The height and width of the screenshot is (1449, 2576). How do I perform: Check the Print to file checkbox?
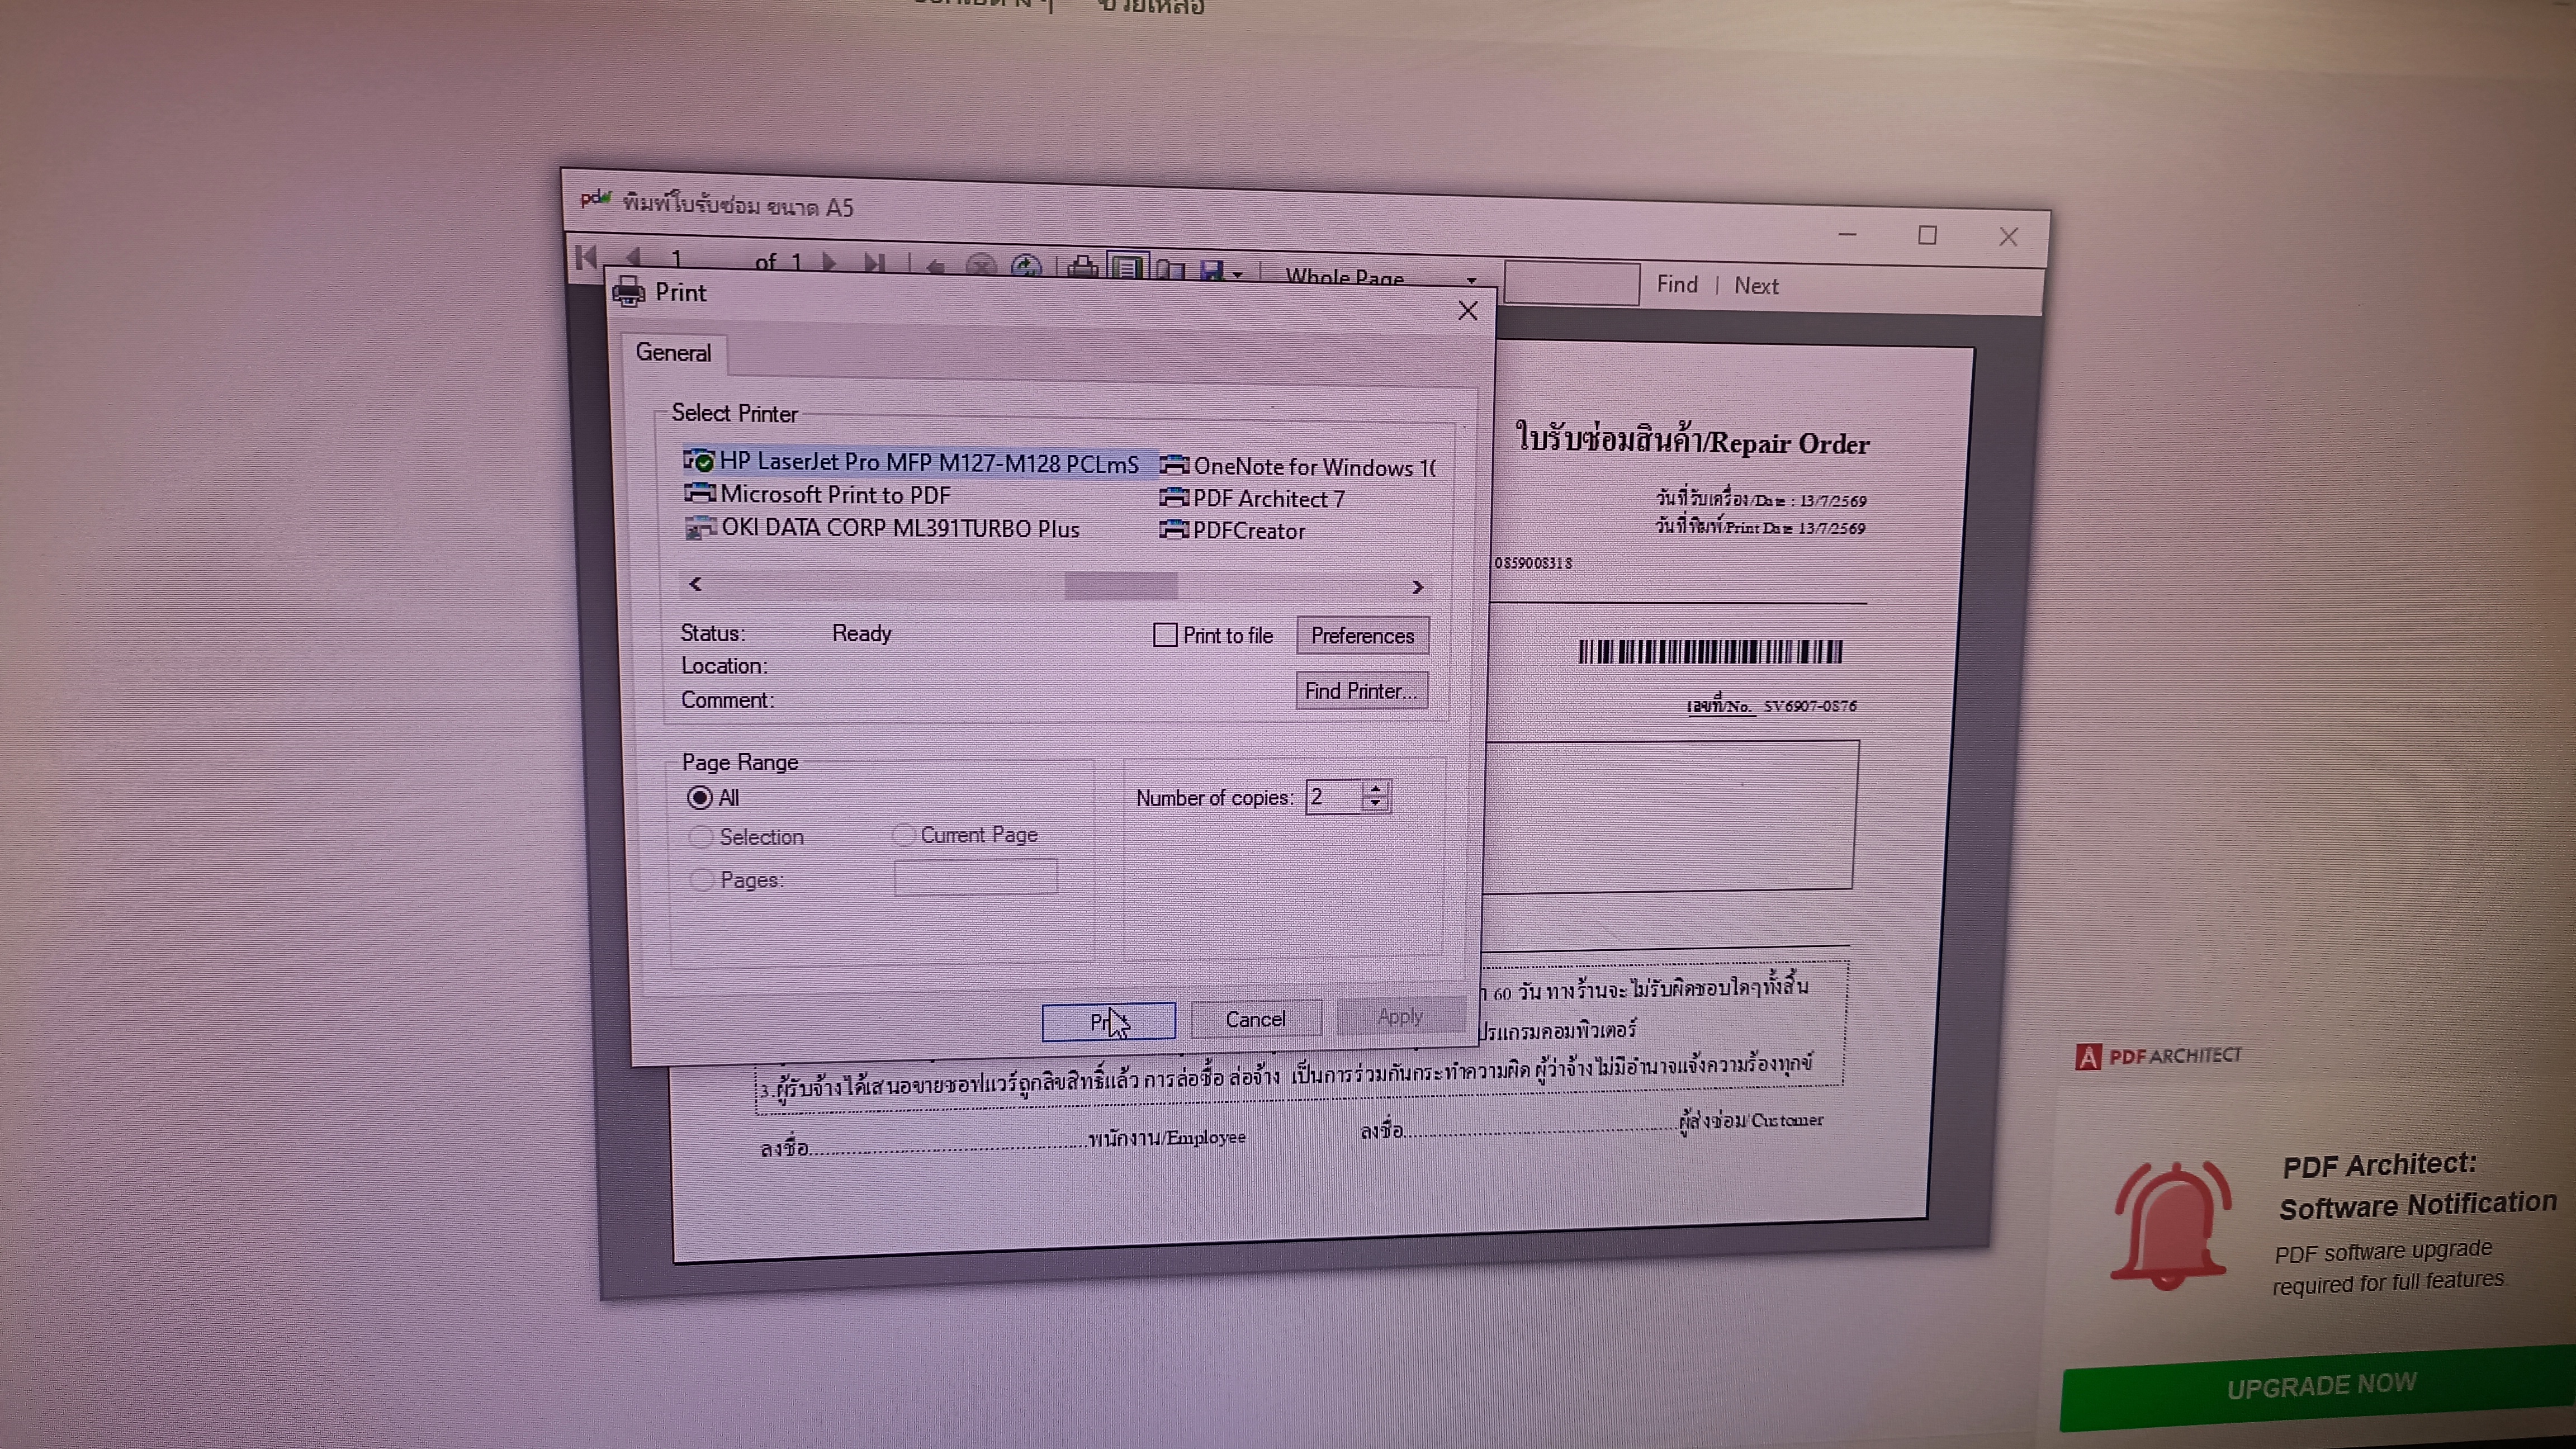(1165, 635)
